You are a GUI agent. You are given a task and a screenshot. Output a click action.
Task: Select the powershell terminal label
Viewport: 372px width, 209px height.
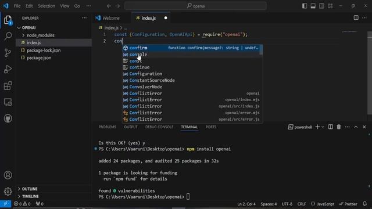pyautogui.click(x=300, y=127)
